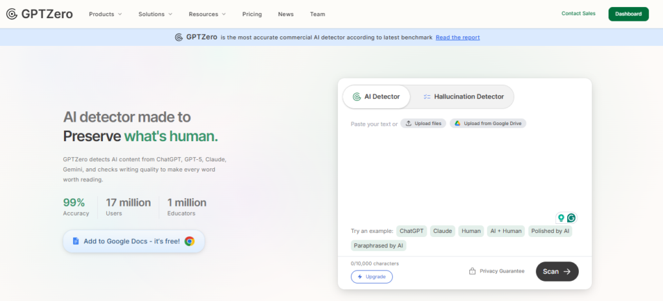Click the Chrome icon on Add to Docs
This screenshot has height=301, width=663.
click(x=190, y=241)
